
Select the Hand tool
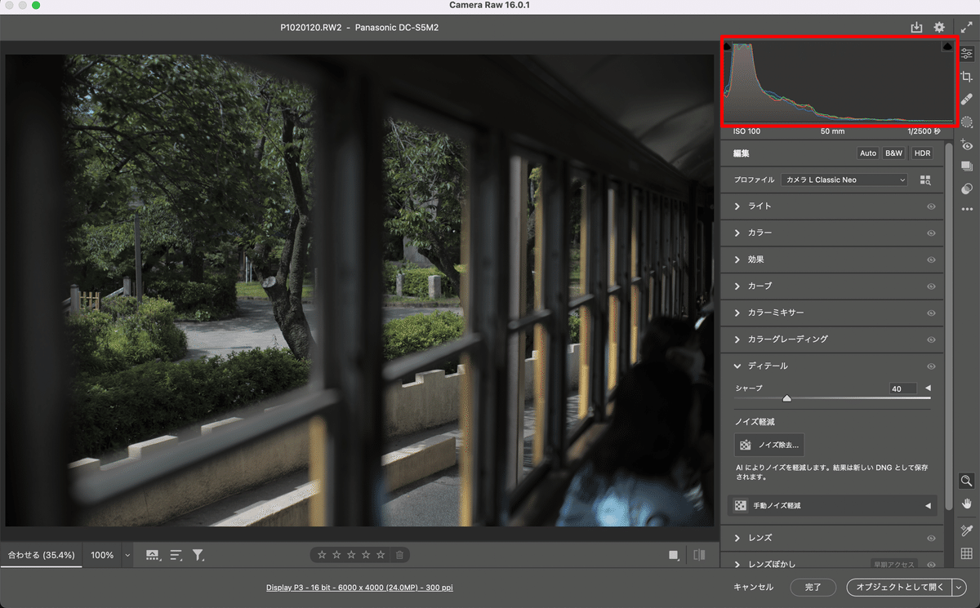pos(967,504)
